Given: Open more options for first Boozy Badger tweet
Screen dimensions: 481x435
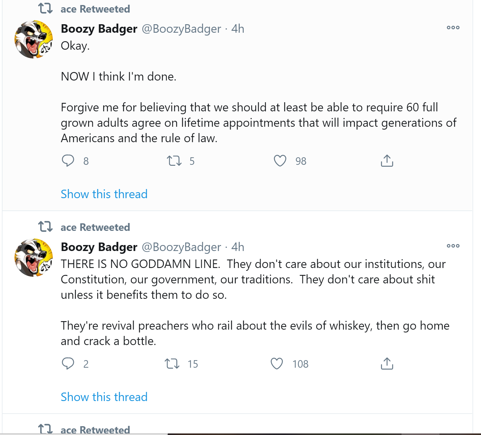Looking at the screenshot, I should coord(453,28).
